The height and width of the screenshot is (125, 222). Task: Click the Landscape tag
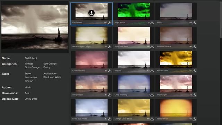coord(31,77)
